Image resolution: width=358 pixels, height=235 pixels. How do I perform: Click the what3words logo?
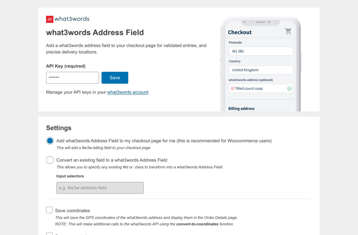(68, 19)
